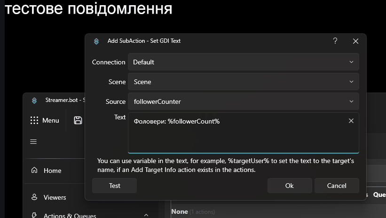Collapse the Actions & Queues chevron
The image size is (386, 218).
(146, 215)
